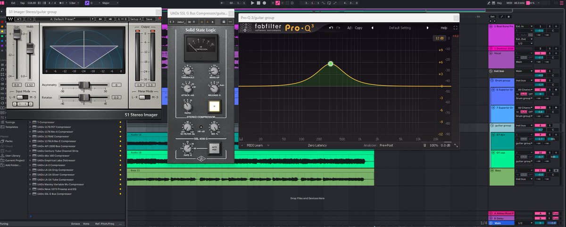
Task: Click the green EQ band node in Pro-Q 3
Action: point(330,64)
